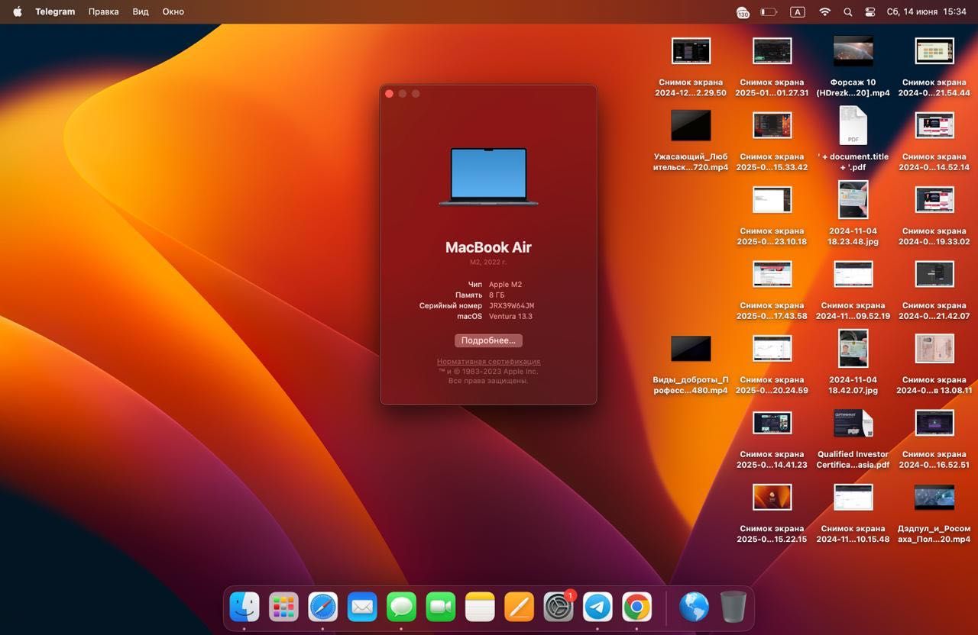Select screenshot Снимок экрана 2024-12...2.29.50

(x=691, y=67)
